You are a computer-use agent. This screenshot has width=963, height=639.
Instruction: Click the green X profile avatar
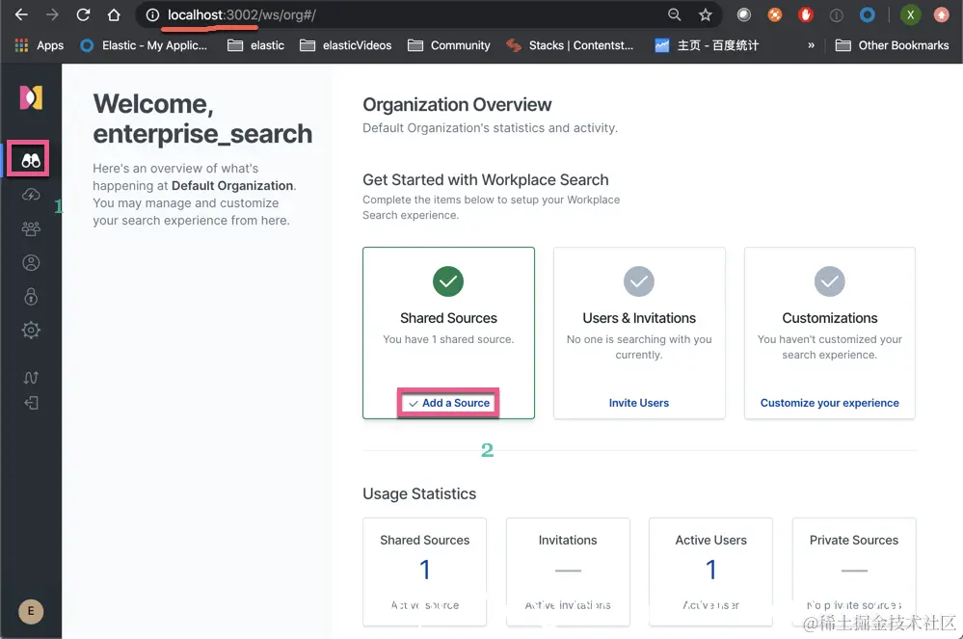pyautogui.click(x=910, y=14)
